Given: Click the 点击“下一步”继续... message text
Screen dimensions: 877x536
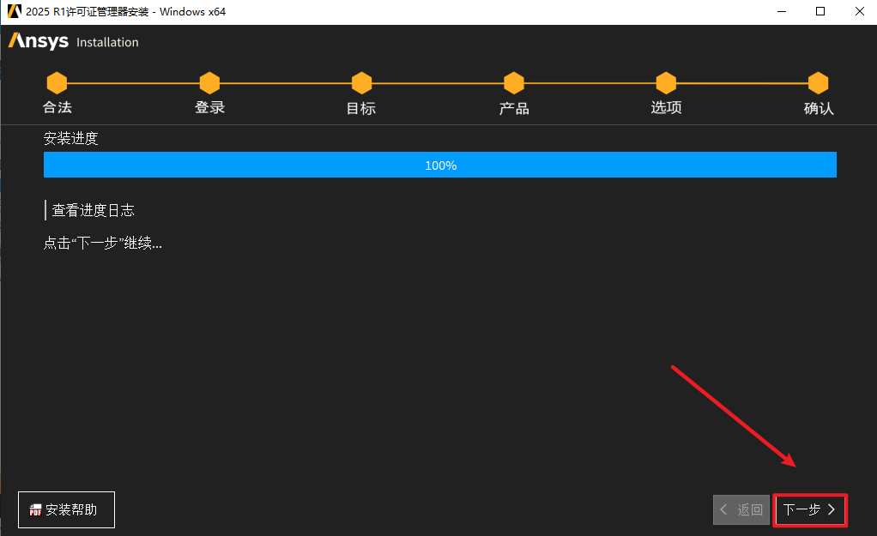Looking at the screenshot, I should click(x=103, y=243).
